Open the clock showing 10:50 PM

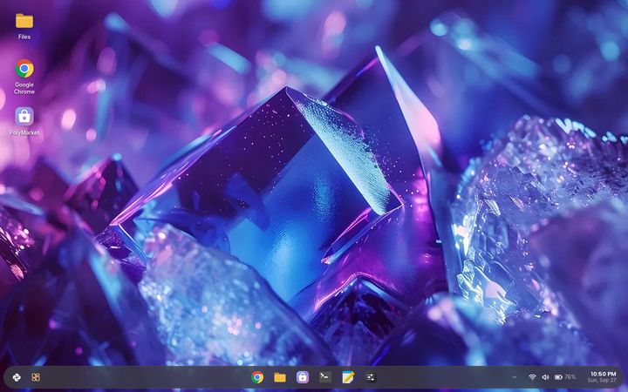pos(604,374)
